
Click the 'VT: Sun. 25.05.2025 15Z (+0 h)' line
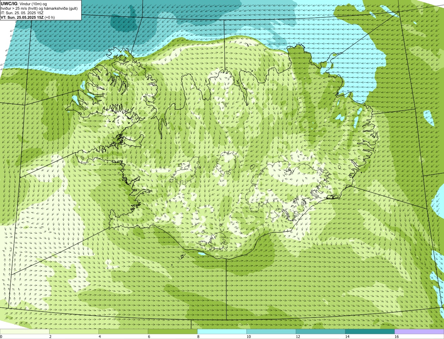tap(28, 17)
